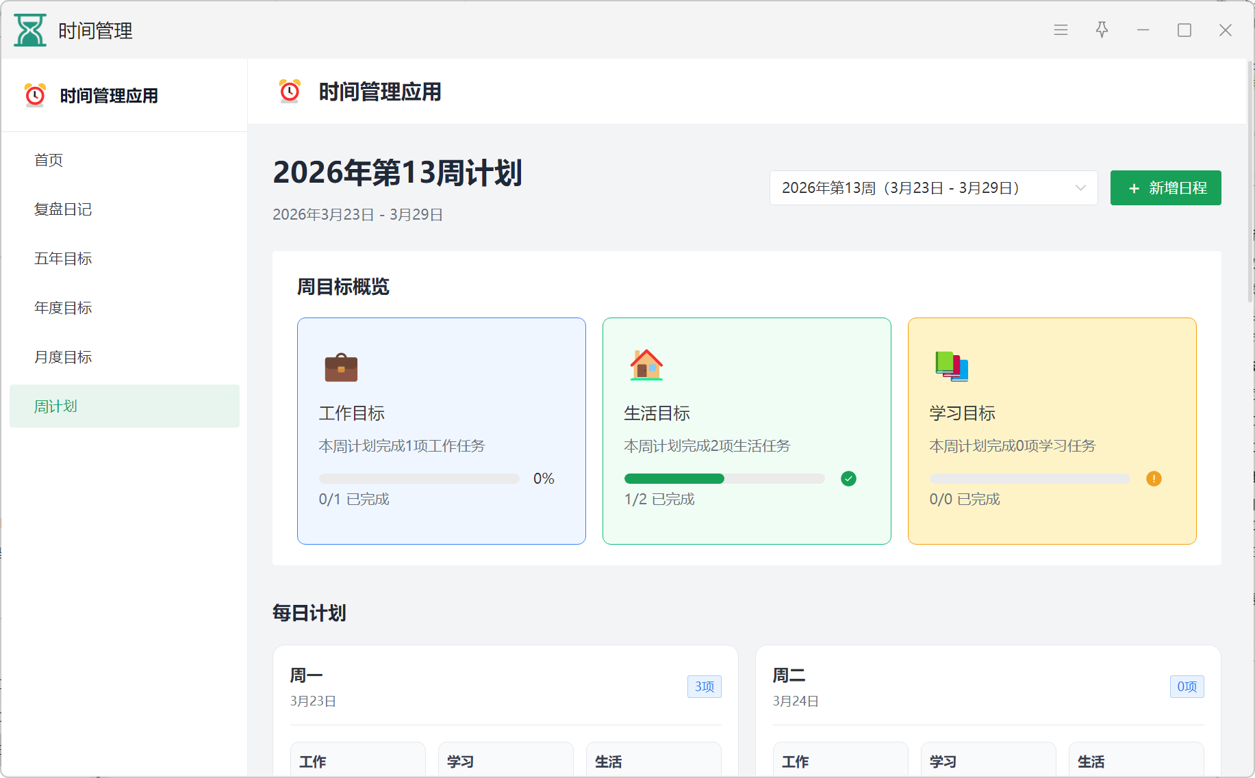Select 年度目标 in the sidebar
Image resolution: width=1255 pixels, height=778 pixels.
tap(63, 308)
